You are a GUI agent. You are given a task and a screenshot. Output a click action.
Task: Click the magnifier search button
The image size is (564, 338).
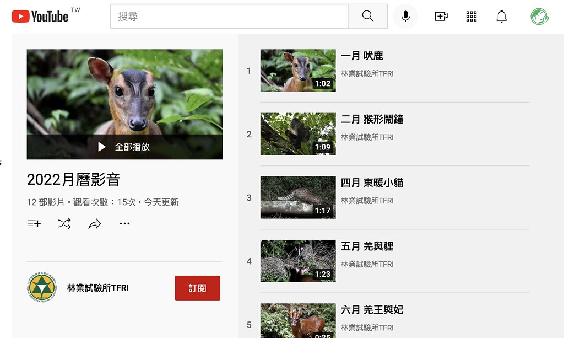point(367,17)
